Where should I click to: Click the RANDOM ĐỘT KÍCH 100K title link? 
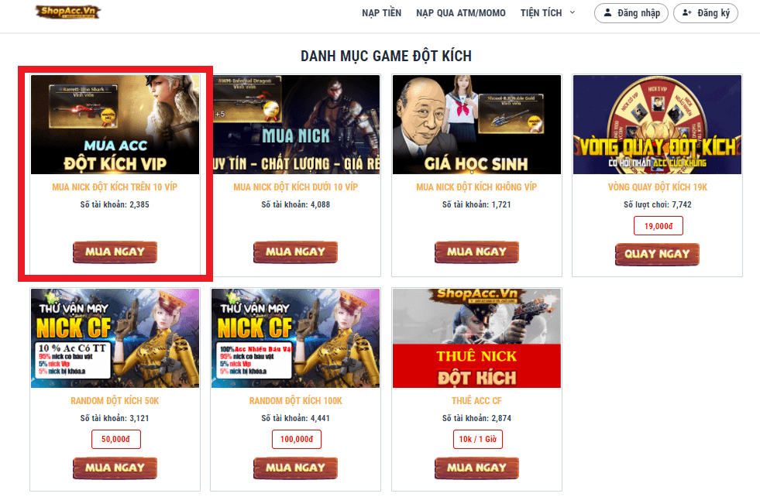click(x=296, y=401)
